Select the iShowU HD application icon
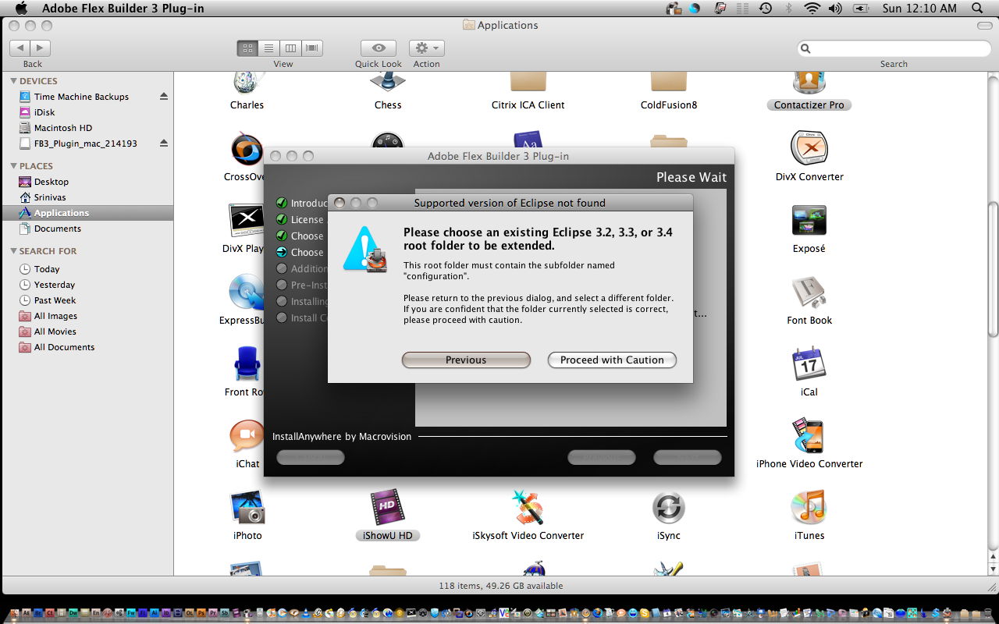 (387, 507)
